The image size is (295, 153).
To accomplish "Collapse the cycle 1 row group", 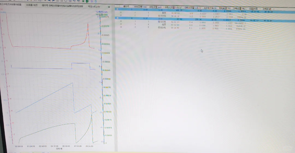I will (x=117, y=9).
